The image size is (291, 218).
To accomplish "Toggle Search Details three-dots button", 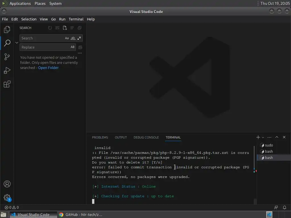I will (80, 53).
